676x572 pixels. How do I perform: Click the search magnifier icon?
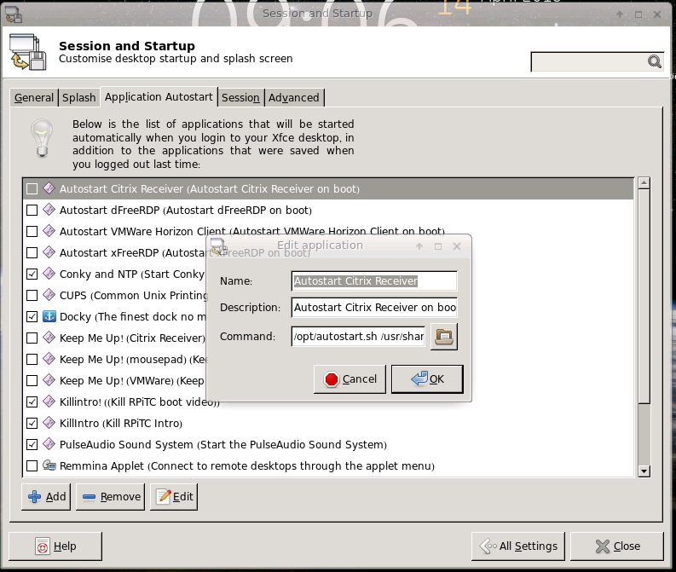tap(654, 61)
